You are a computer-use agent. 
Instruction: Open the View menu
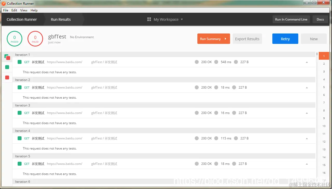coord(24,10)
